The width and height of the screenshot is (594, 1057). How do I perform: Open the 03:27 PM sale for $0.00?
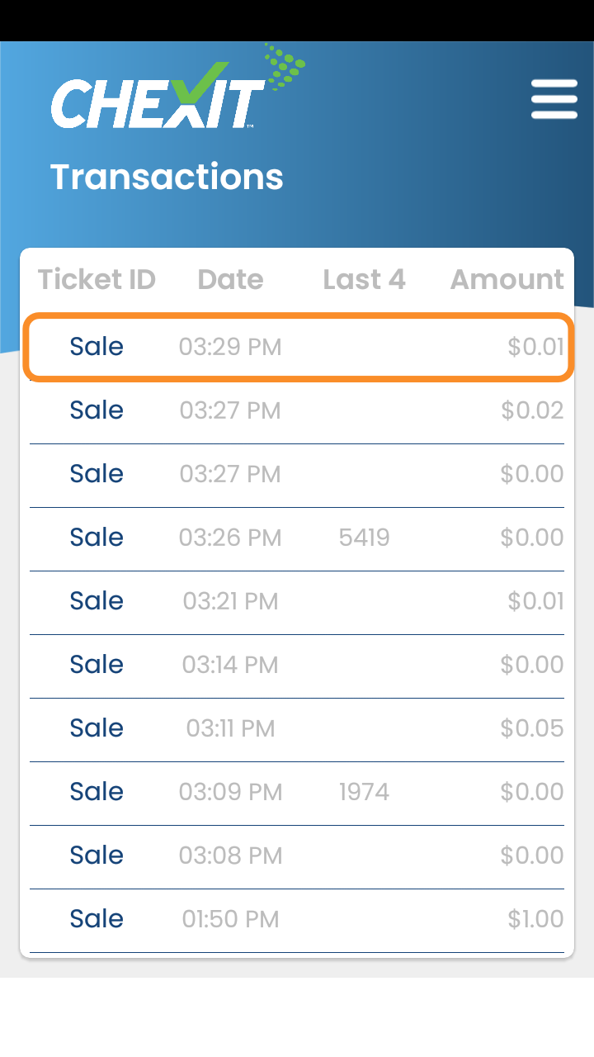(297, 475)
